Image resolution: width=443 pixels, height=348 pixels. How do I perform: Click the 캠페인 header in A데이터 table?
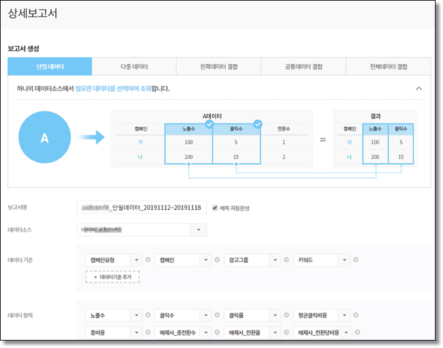point(141,129)
